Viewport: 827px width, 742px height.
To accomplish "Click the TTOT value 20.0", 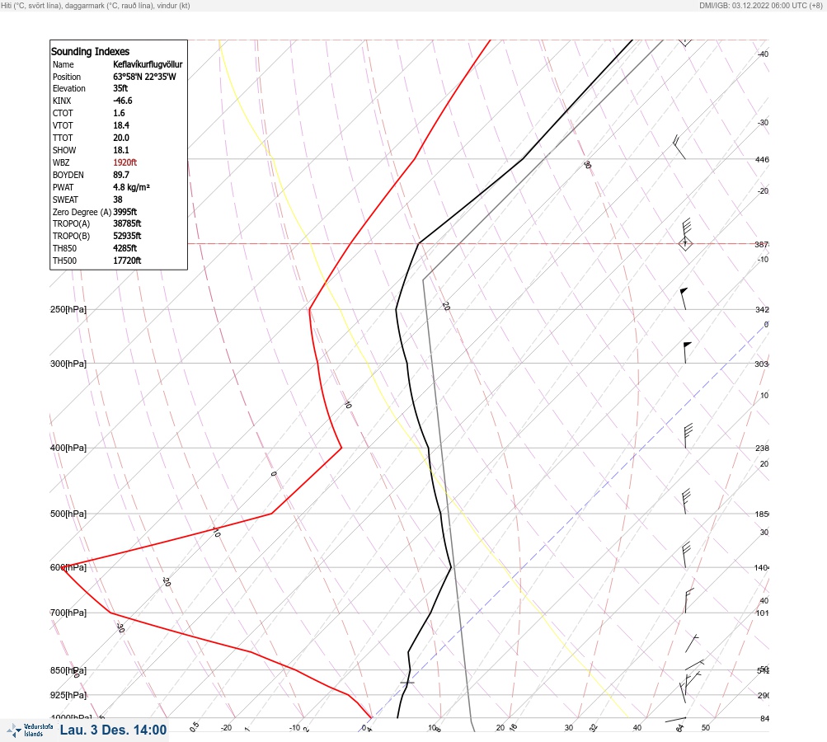I will pyautogui.click(x=121, y=138).
